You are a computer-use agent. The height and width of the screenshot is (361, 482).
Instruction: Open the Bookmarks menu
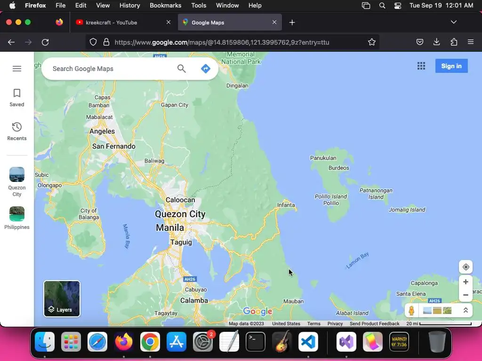point(165,5)
